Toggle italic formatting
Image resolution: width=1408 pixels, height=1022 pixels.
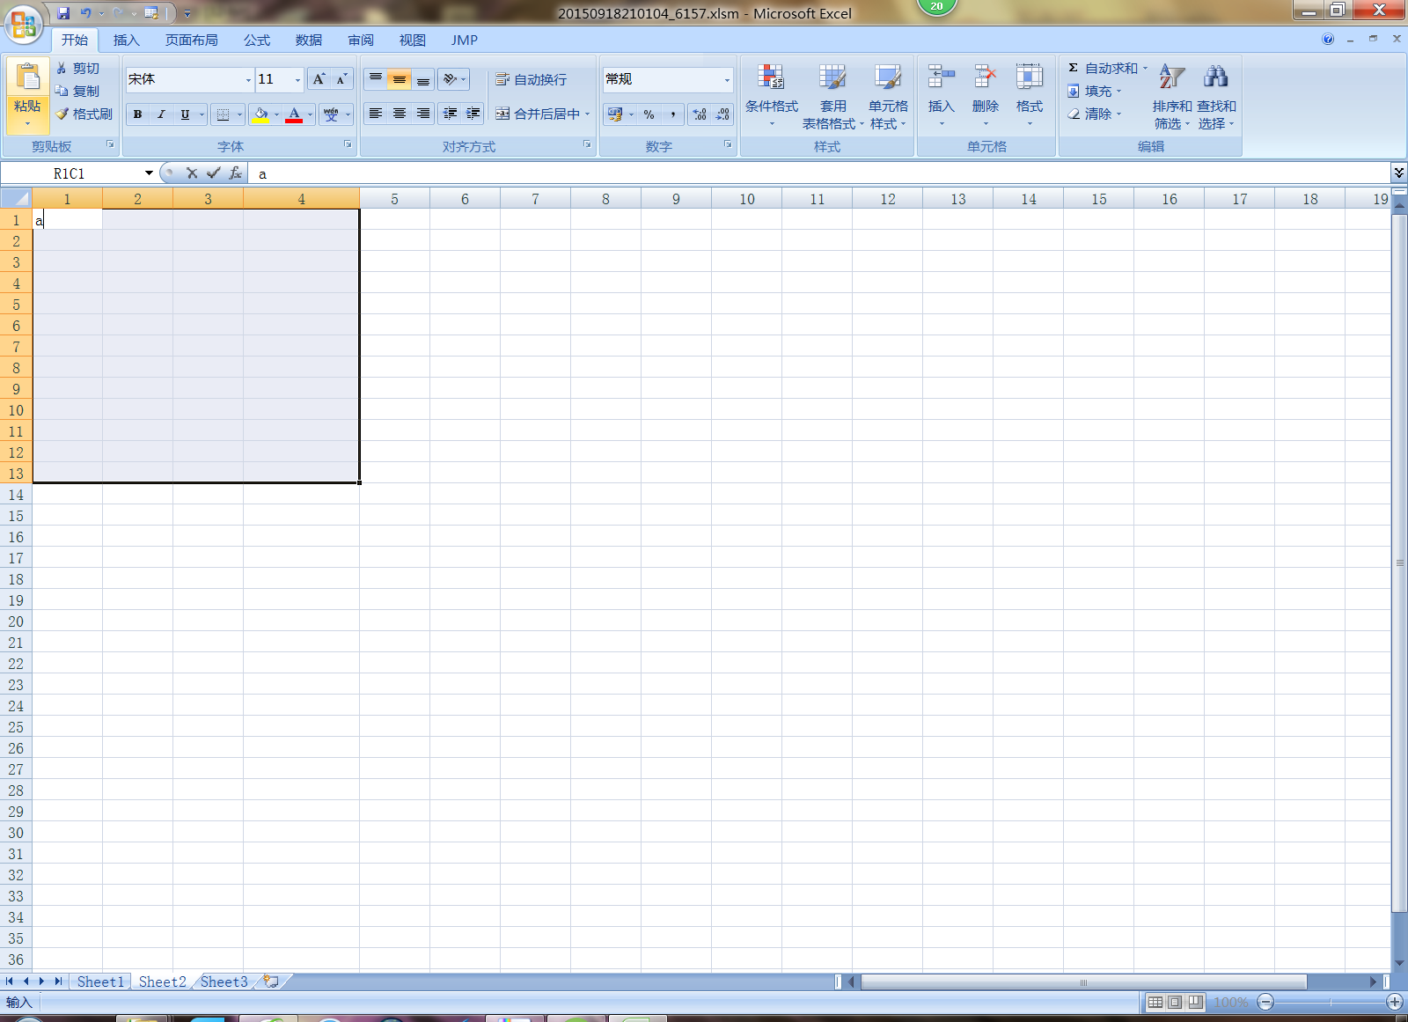pyautogui.click(x=161, y=114)
